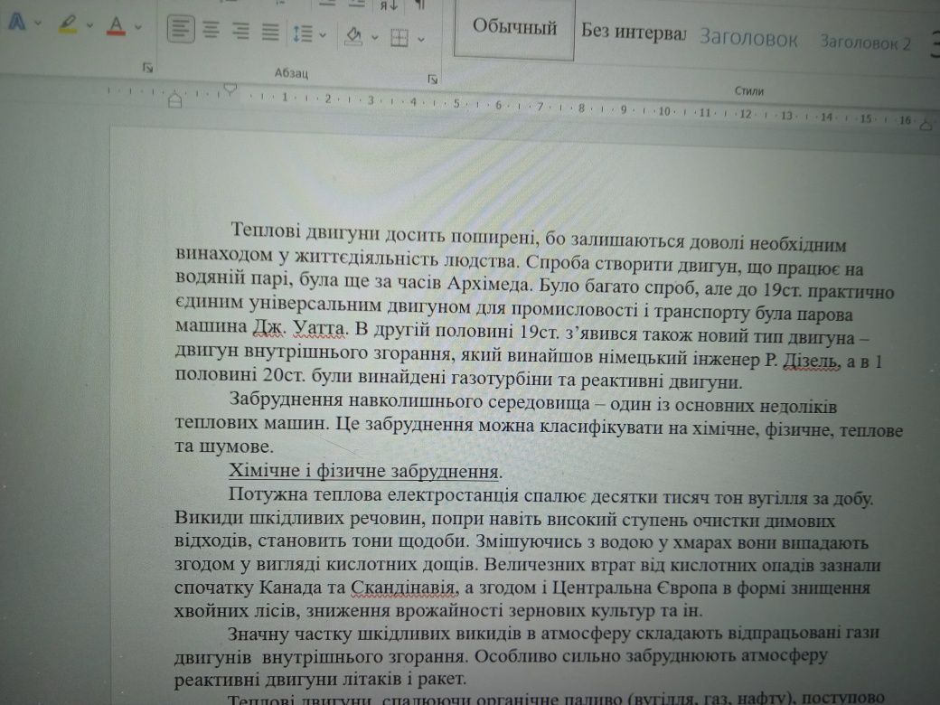Sort text using the Я↓ icon

pyautogui.click(x=389, y=5)
